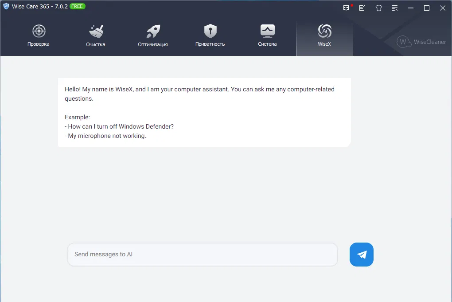Focus the Send messages to AI field
Image resolution: width=452 pixels, height=302 pixels.
pyautogui.click(x=203, y=255)
